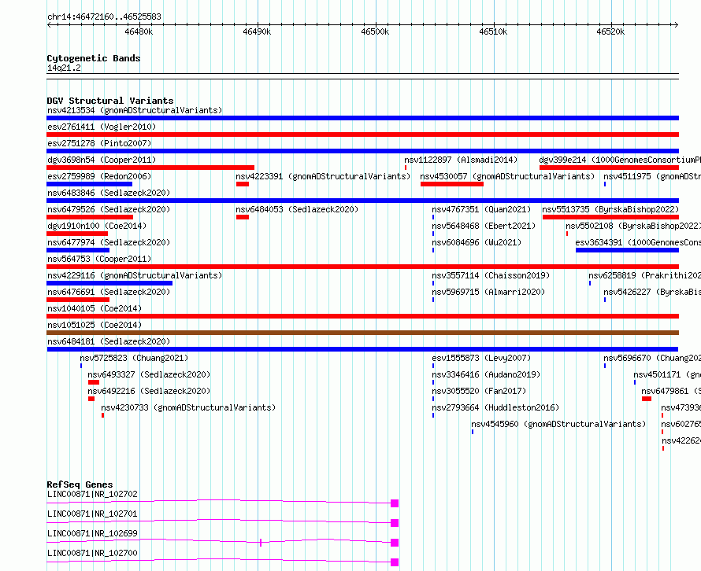
Task: Select the nsv5648468 (Ebert2021) label
Action: tap(484, 226)
